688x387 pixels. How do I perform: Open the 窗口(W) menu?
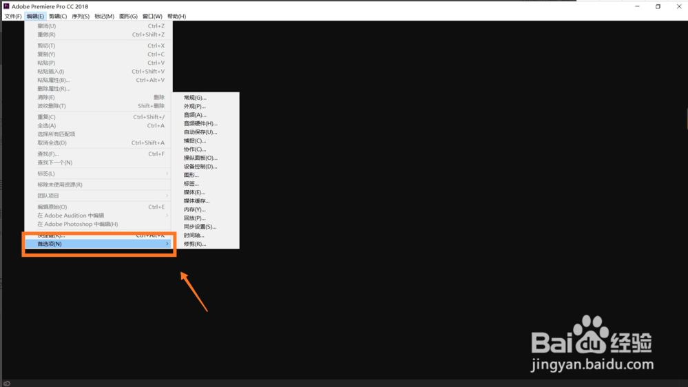tap(152, 17)
